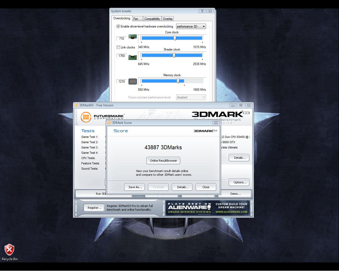Image resolution: width=339 pixels, height=271 pixels.
Task: Click the Feature Tests label
Action: (90, 163)
